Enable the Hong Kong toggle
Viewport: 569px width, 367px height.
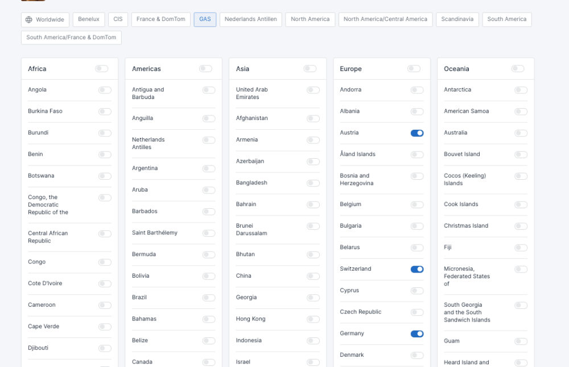click(313, 319)
